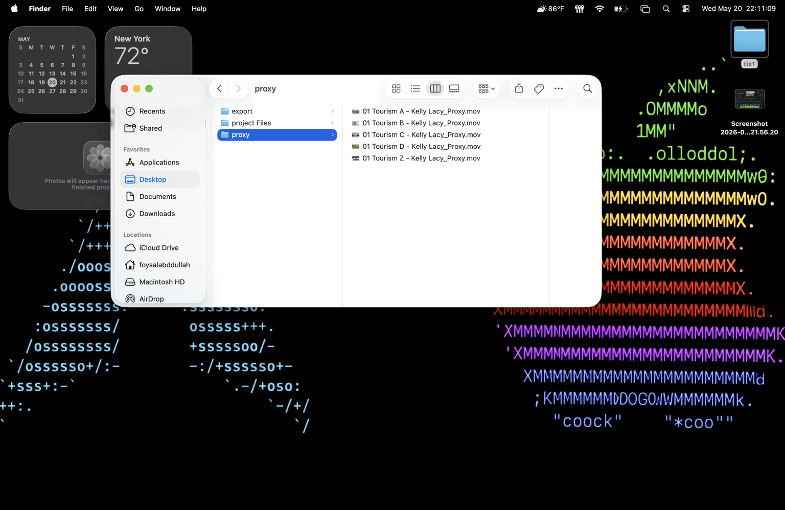Open Shared in the sidebar
The width and height of the screenshot is (785, 510).
tap(160, 128)
